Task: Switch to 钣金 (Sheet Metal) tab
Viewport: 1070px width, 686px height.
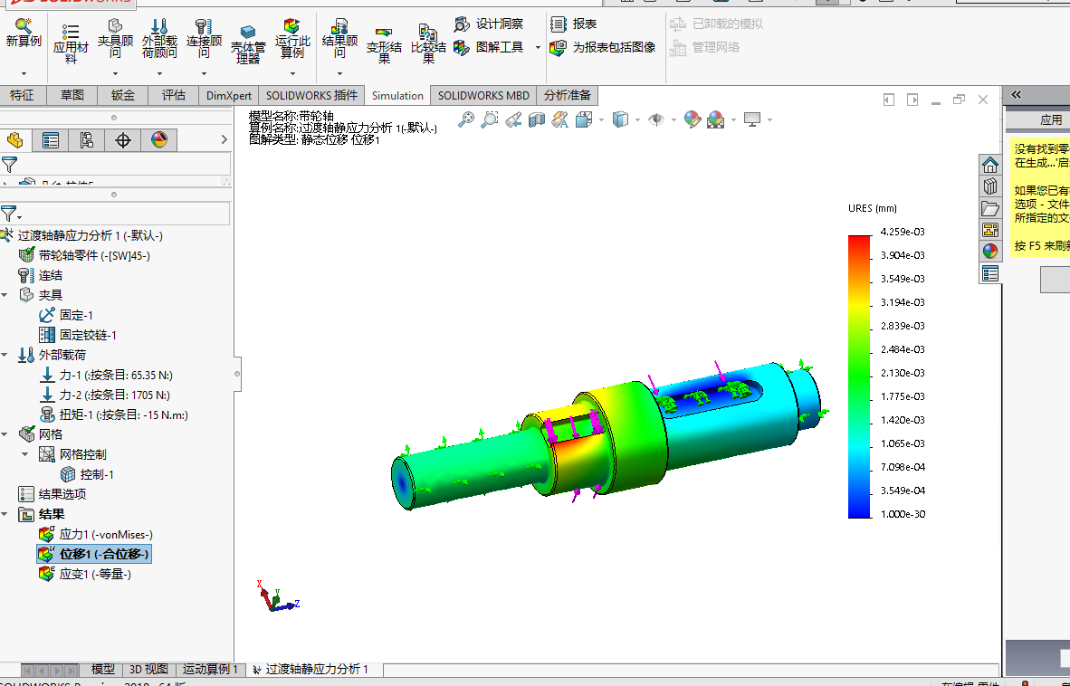Action: point(123,95)
